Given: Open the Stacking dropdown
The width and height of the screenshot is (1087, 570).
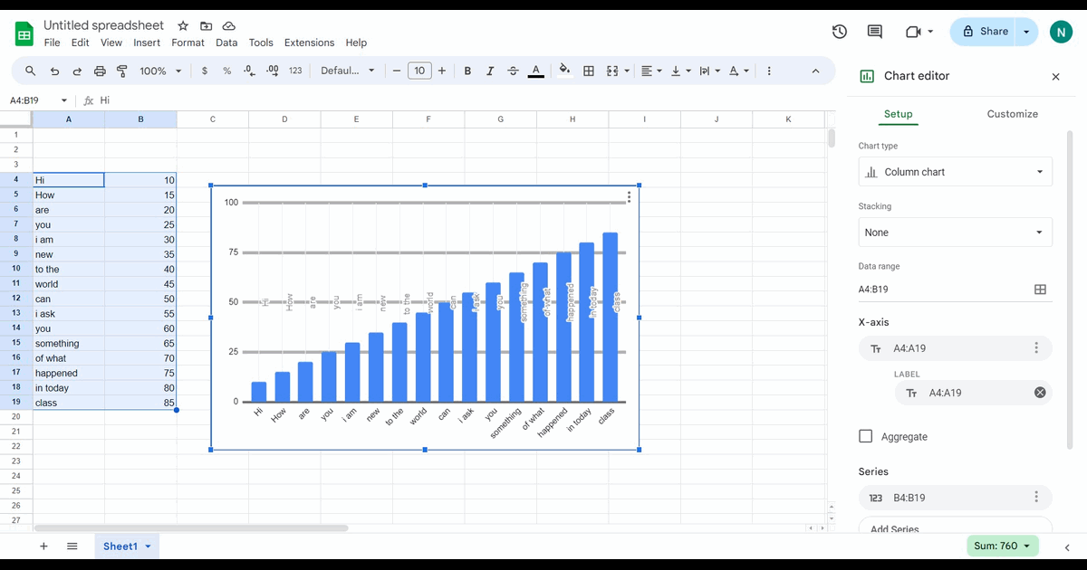Looking at the screenshot, I should tap(955, 233).
